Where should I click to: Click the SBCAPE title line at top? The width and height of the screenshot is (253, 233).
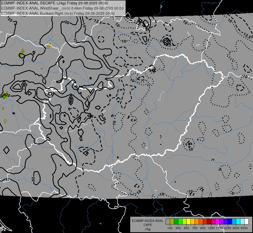pyautogui.click(x=54, y=3)
